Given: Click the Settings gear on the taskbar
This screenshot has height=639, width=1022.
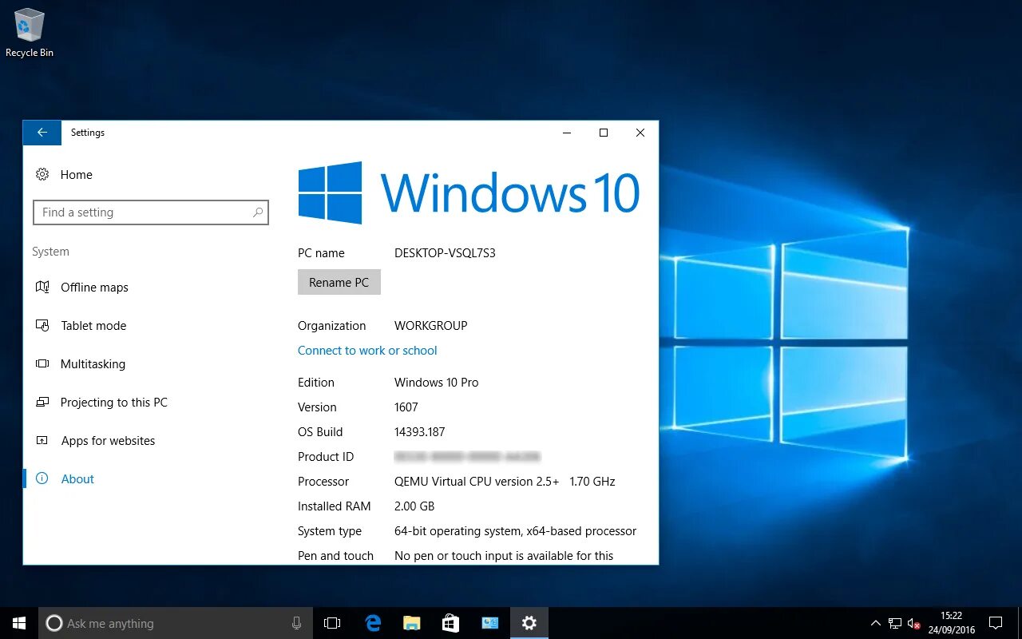Looking at the screenshot, I should (x=529, y=623).
